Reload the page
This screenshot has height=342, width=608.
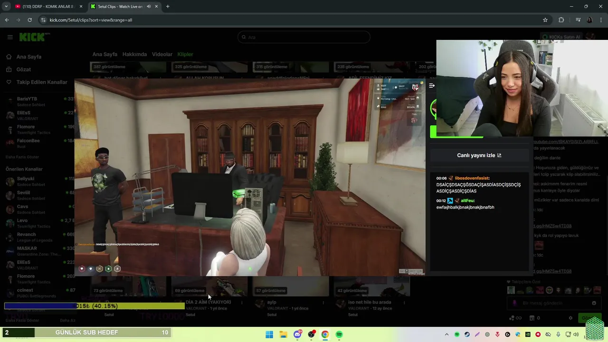[29, 20]
